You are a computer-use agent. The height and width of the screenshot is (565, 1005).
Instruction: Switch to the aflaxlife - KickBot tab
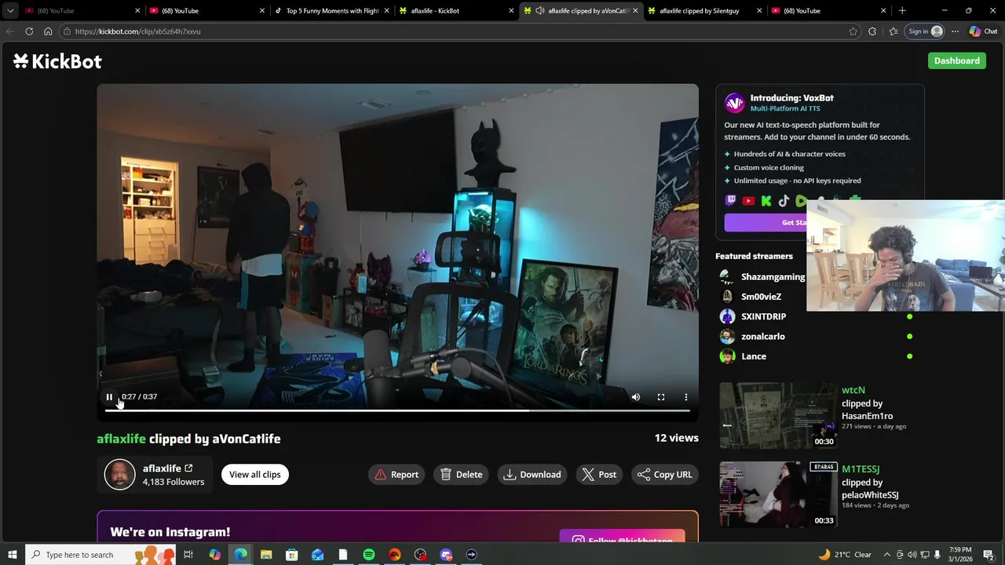point(455,11)
